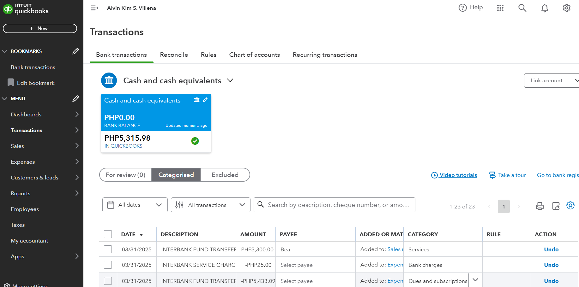Open Employees in the sidebar
Image resolution: width=579 pixels, height=287 pixels.
(25, 209)
